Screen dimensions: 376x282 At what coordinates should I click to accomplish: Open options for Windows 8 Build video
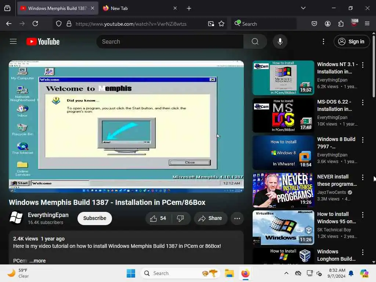point(362,140)
